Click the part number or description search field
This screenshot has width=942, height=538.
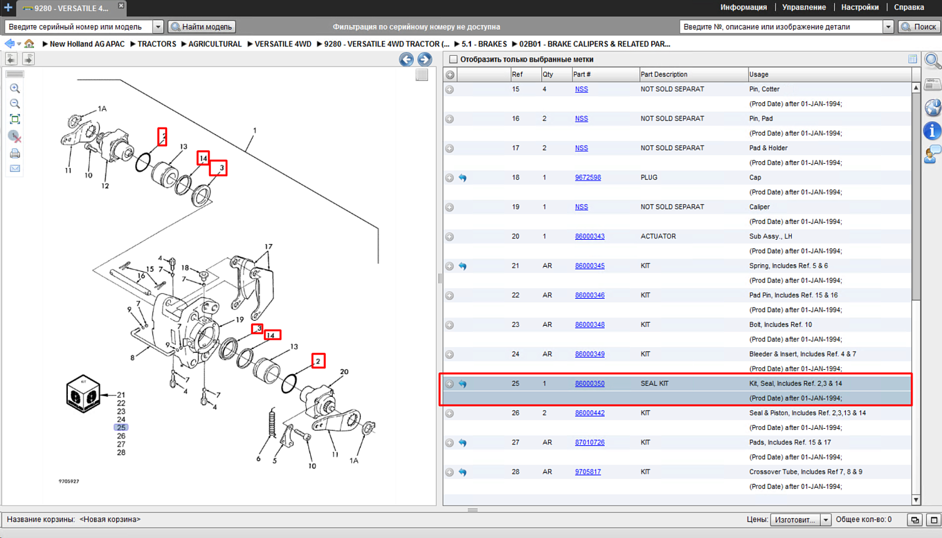(781, 27)
